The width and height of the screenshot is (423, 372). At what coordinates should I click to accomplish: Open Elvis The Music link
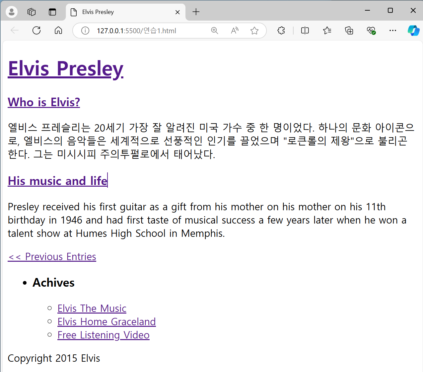[92, 308]
